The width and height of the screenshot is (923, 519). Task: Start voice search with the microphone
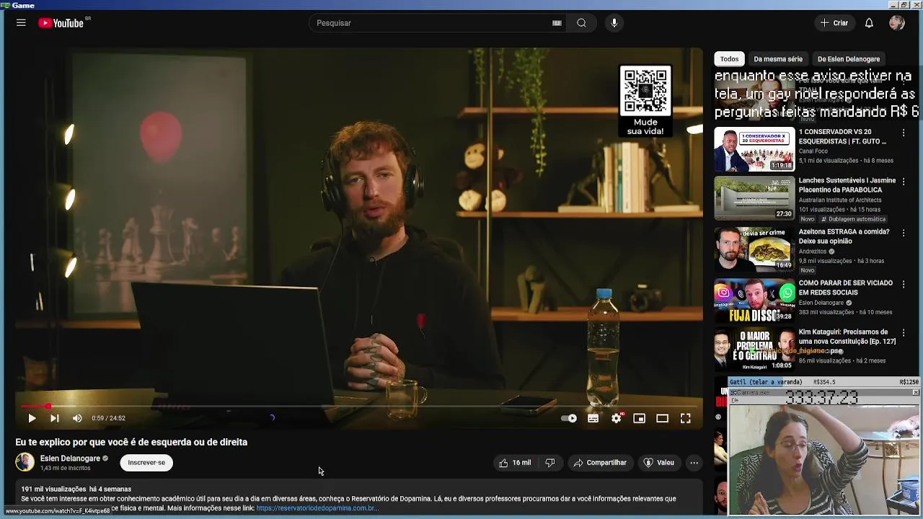click(x=614, y=23)
